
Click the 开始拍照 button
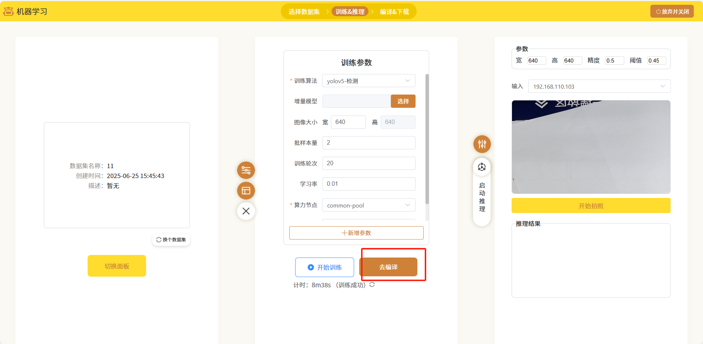coord(591,206)
